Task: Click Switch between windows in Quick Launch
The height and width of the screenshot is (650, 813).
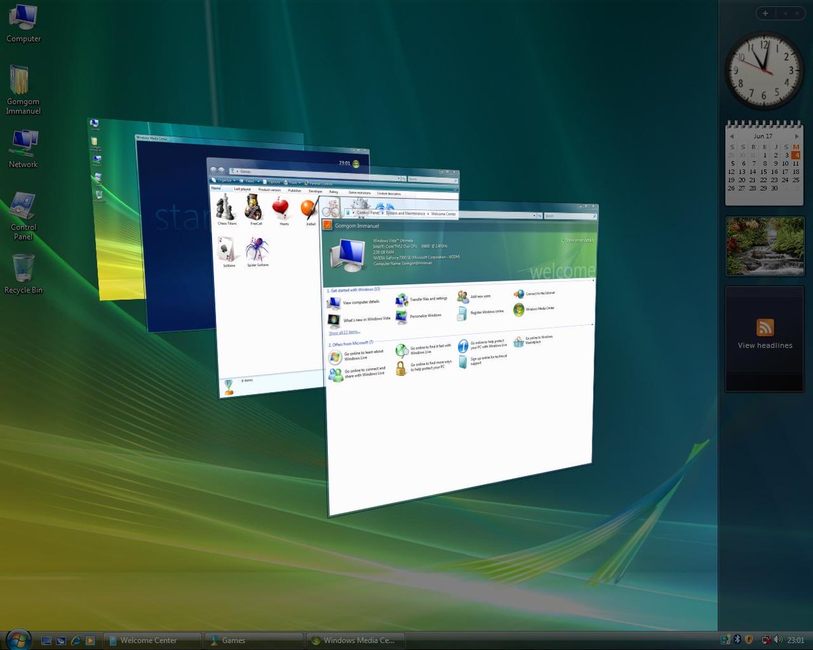Action: click(x=61, y=640)
